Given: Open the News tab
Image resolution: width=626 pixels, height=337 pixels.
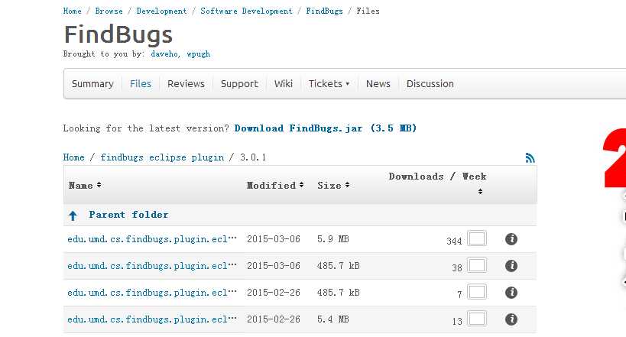Looking at the screenshot, I should 378,84.
